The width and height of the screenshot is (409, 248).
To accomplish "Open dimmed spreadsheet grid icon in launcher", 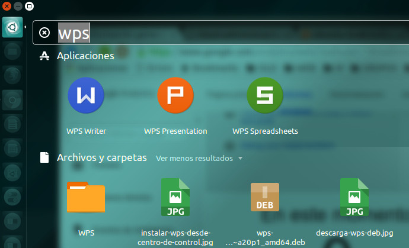I will tap(12, 149).
